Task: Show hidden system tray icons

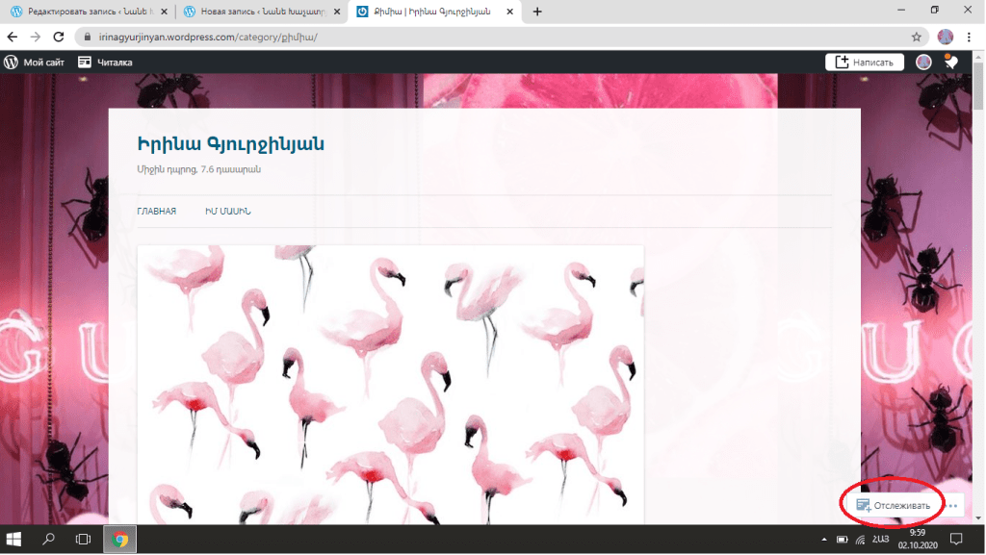Action: 823,540
